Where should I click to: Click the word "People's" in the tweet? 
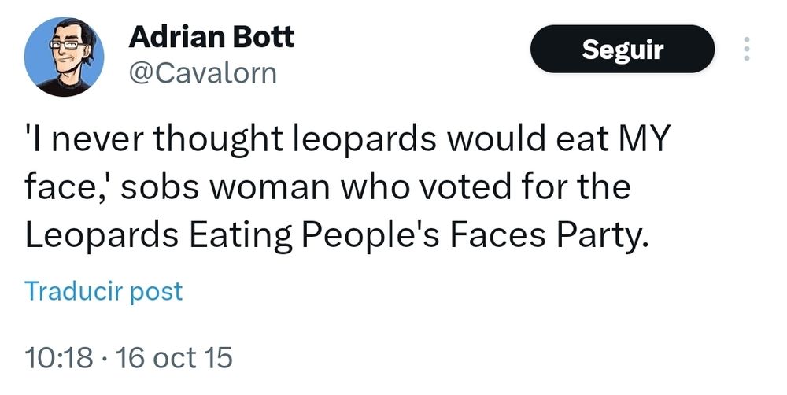(x=371, y=236)
